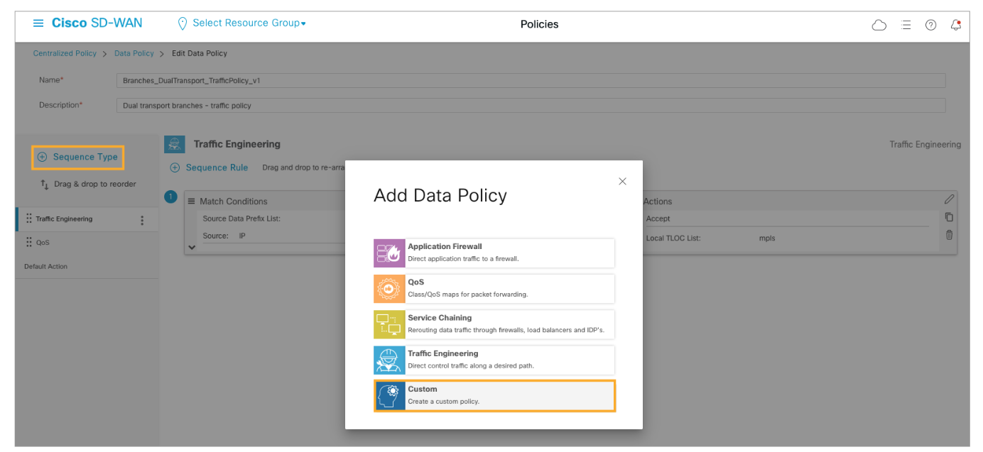Image resolution: width=983 pixels, height=452 pixels.
Task: Open the Select Resource Group dropdown
Action: (x=241, y=23)
